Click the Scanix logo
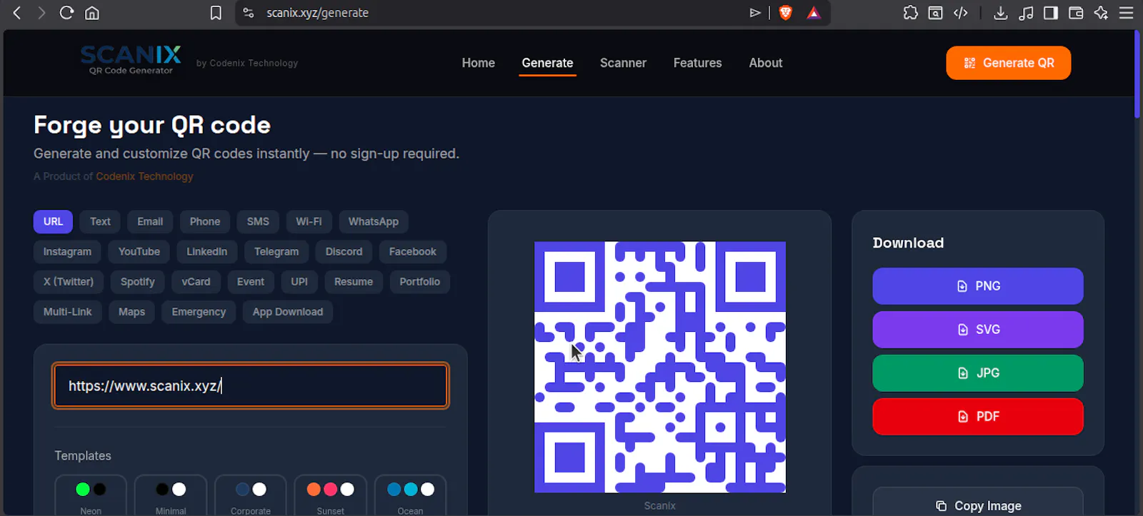1143x516 pixels. (131, 60)
